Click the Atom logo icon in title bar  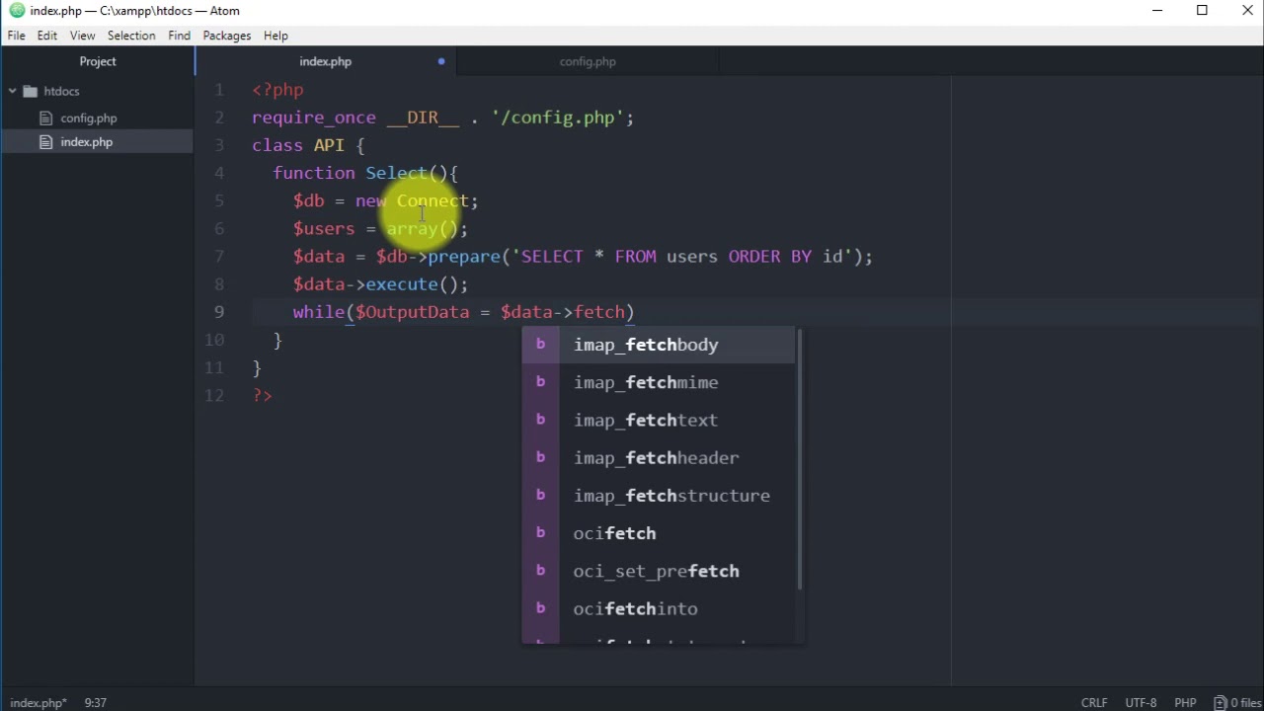(15, 11)
